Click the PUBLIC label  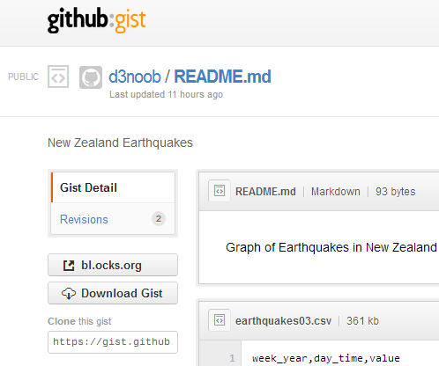coord(23,77)
